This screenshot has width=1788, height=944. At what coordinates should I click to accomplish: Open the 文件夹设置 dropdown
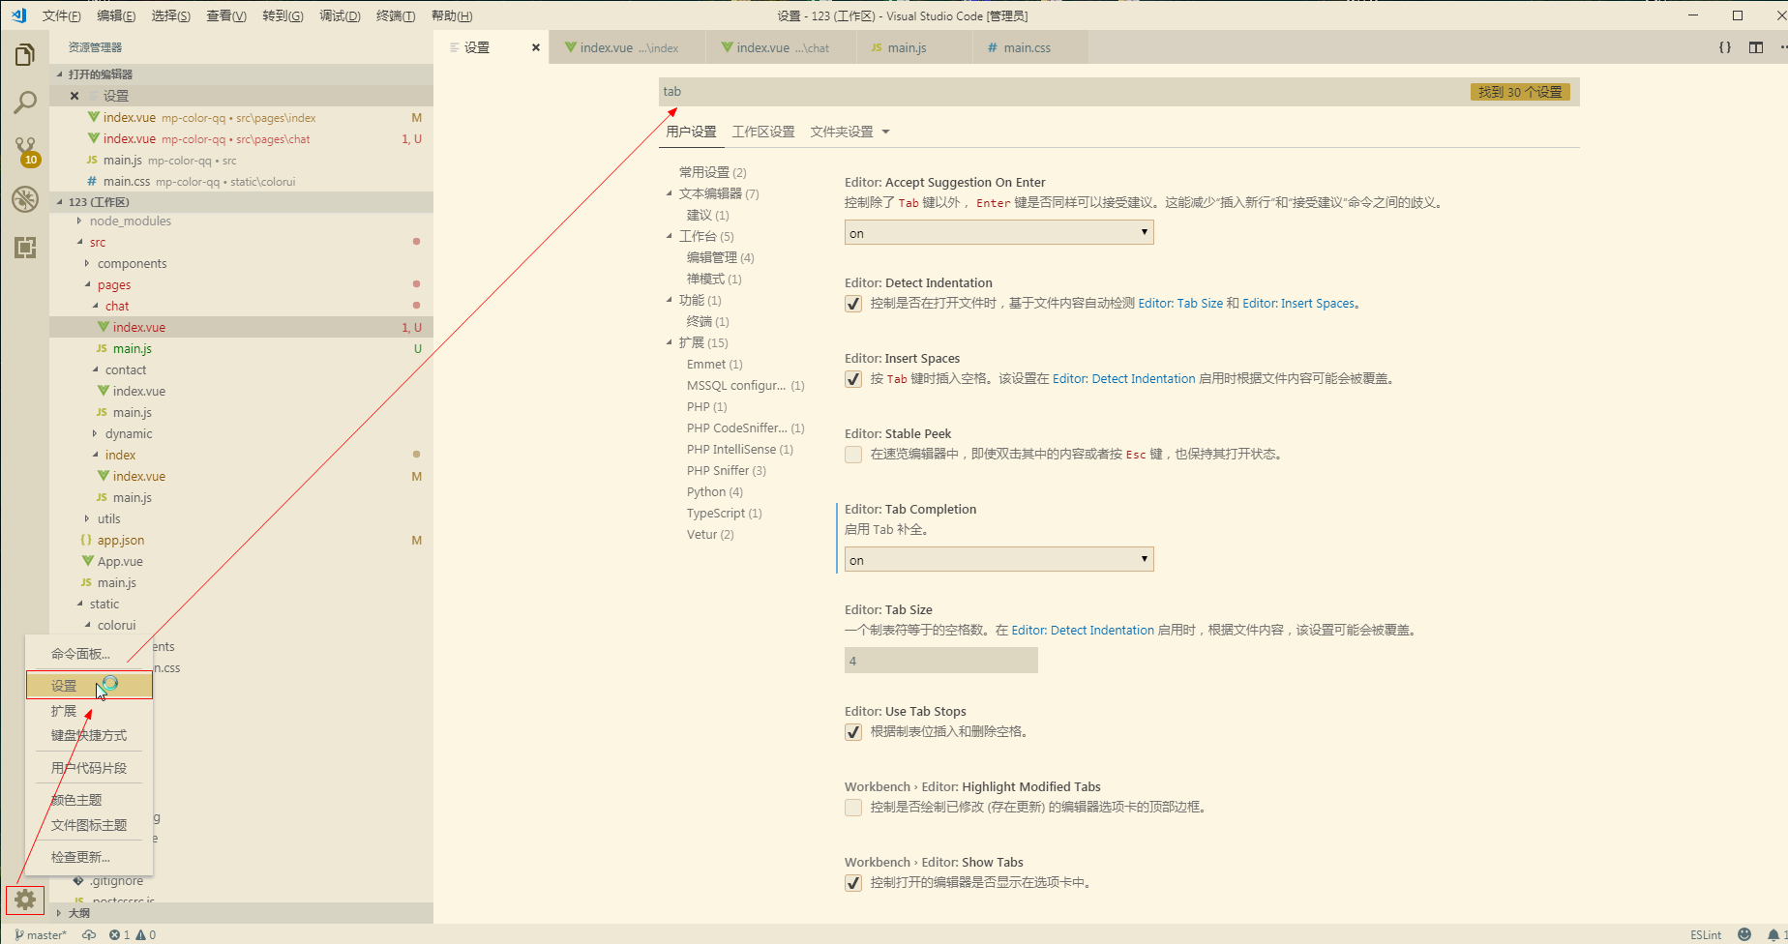point(849,132)
